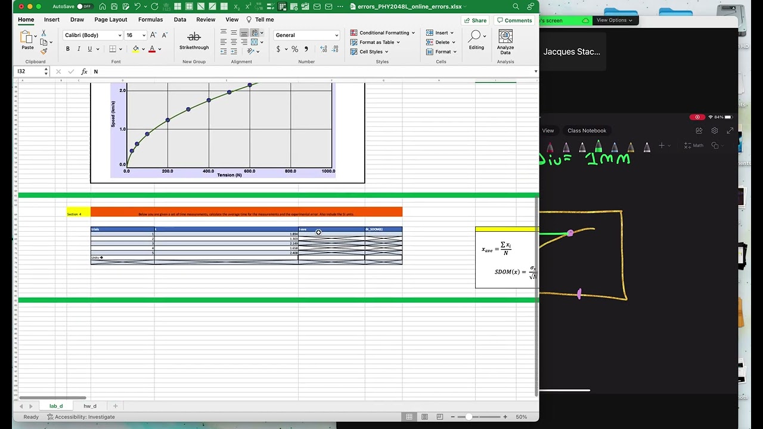This screenshot has height=429, width=763.
Task: Open Class Notebook tab in the notebook app
Action: coord(587,130)
